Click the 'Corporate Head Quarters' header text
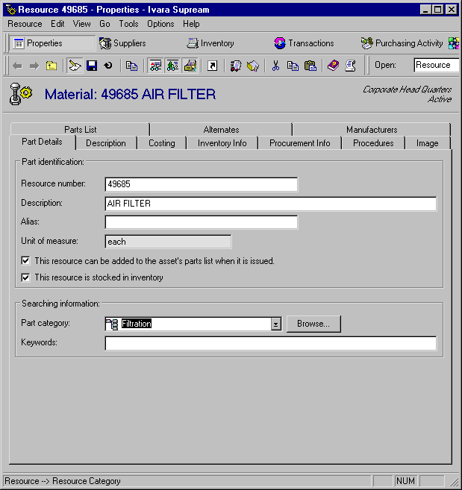The image size is (462, 490). [x=407, y=89]
